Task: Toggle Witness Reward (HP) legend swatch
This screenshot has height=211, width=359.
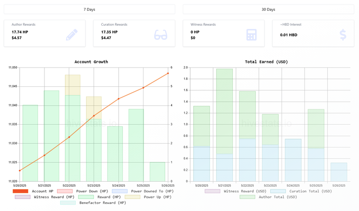Action: tap(22, 197)
